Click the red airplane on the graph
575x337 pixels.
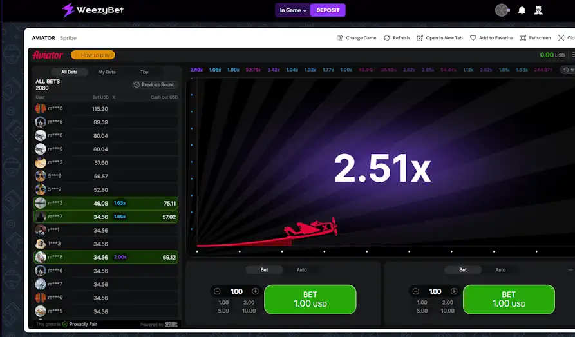click(311, 228)
